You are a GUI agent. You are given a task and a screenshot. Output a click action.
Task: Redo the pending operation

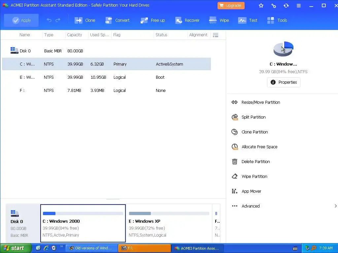click(x=58, y=20)
